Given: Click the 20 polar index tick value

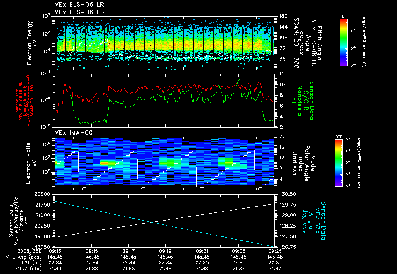Looking at the screenshot, I should 282,137.
